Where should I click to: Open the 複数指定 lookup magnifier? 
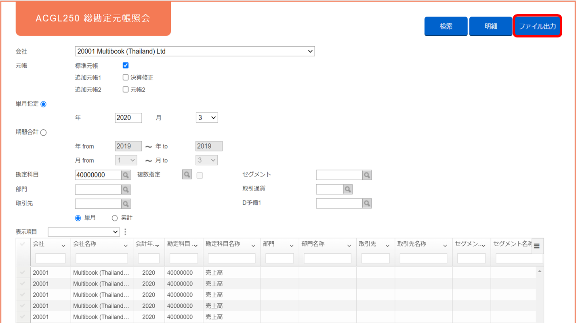point(187,175)
